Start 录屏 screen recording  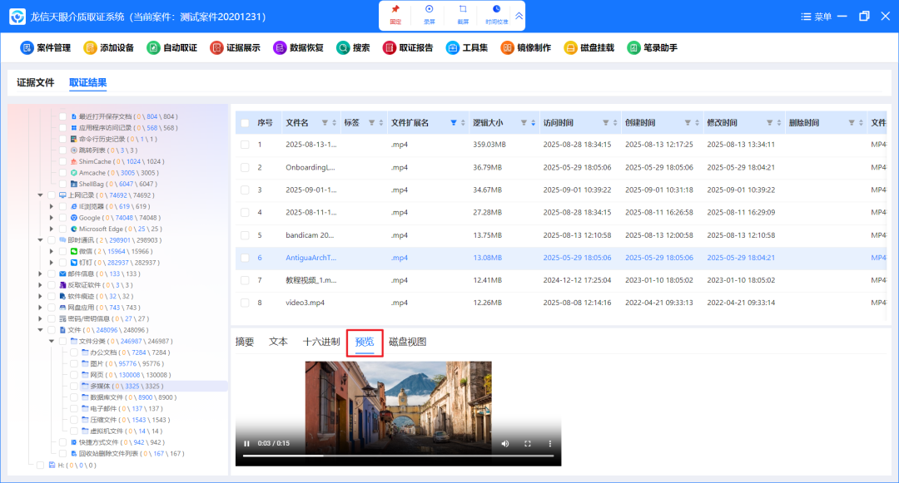click(429, 13)
